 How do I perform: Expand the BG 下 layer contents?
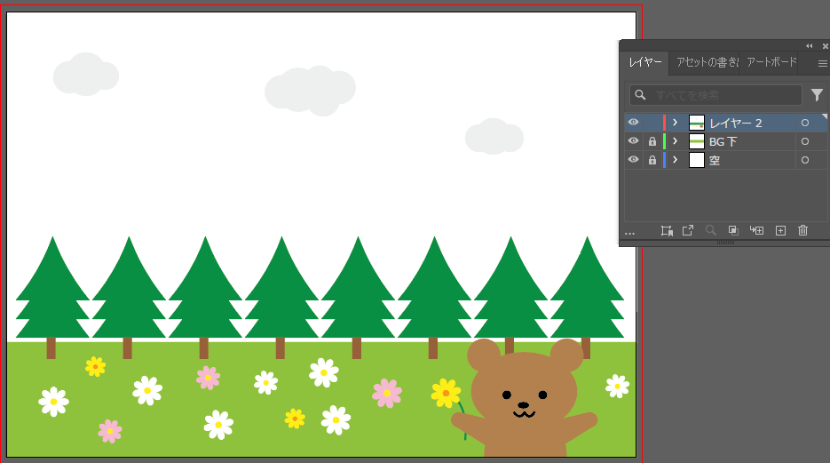pyautogui.click(x=676, y=141)
